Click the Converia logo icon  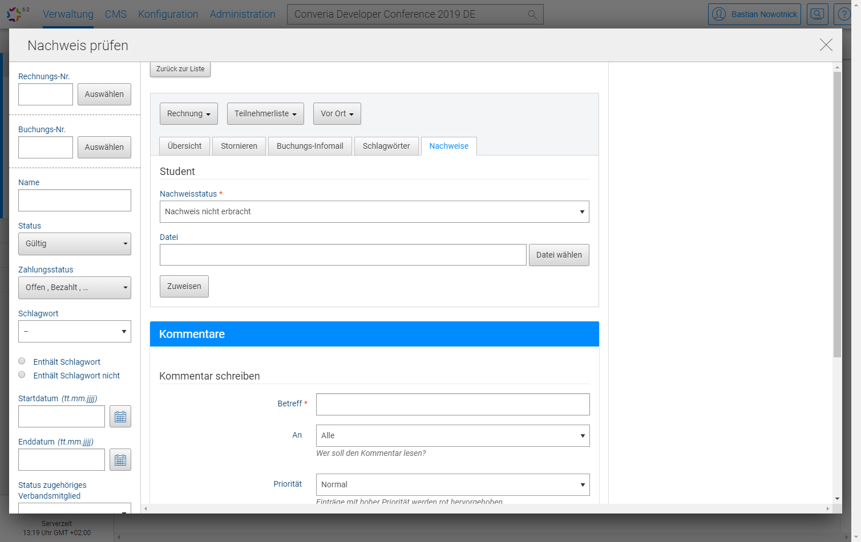[15, 14]
